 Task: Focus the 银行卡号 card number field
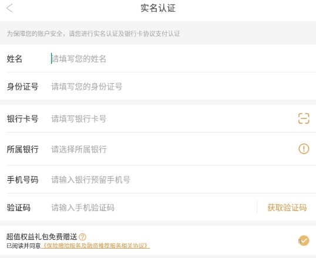pos(173,118)
